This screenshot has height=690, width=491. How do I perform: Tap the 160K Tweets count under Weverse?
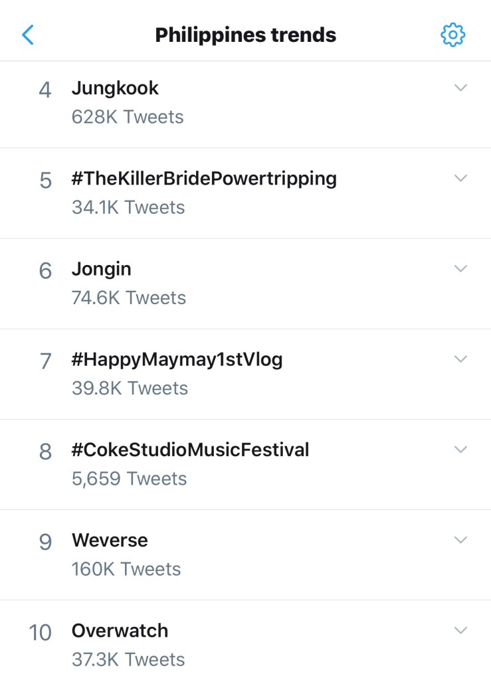click(x=126, y=569)
